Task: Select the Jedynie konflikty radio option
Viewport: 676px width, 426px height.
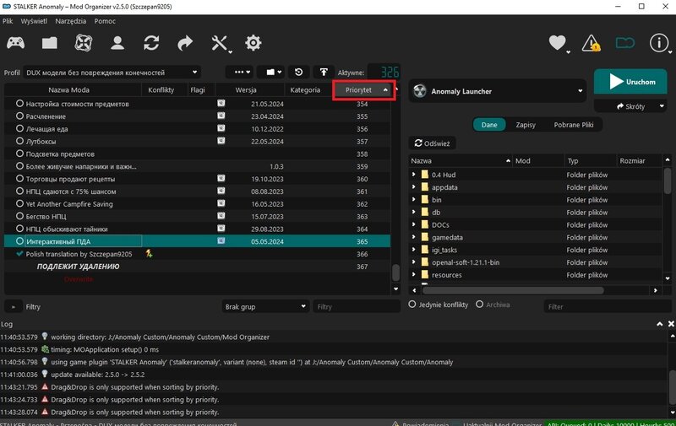Action: (x=412, y=305)
